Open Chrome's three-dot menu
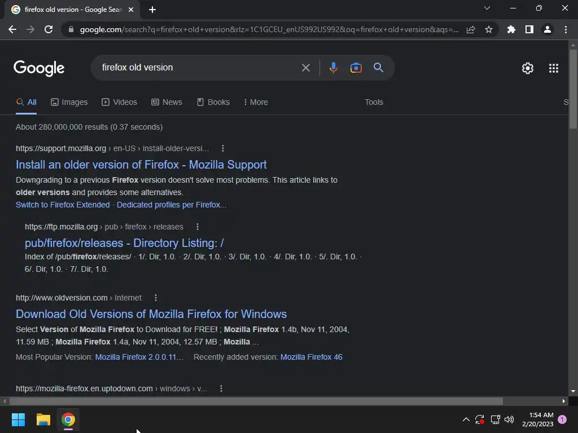578x433 pixels. coord(566,29)
